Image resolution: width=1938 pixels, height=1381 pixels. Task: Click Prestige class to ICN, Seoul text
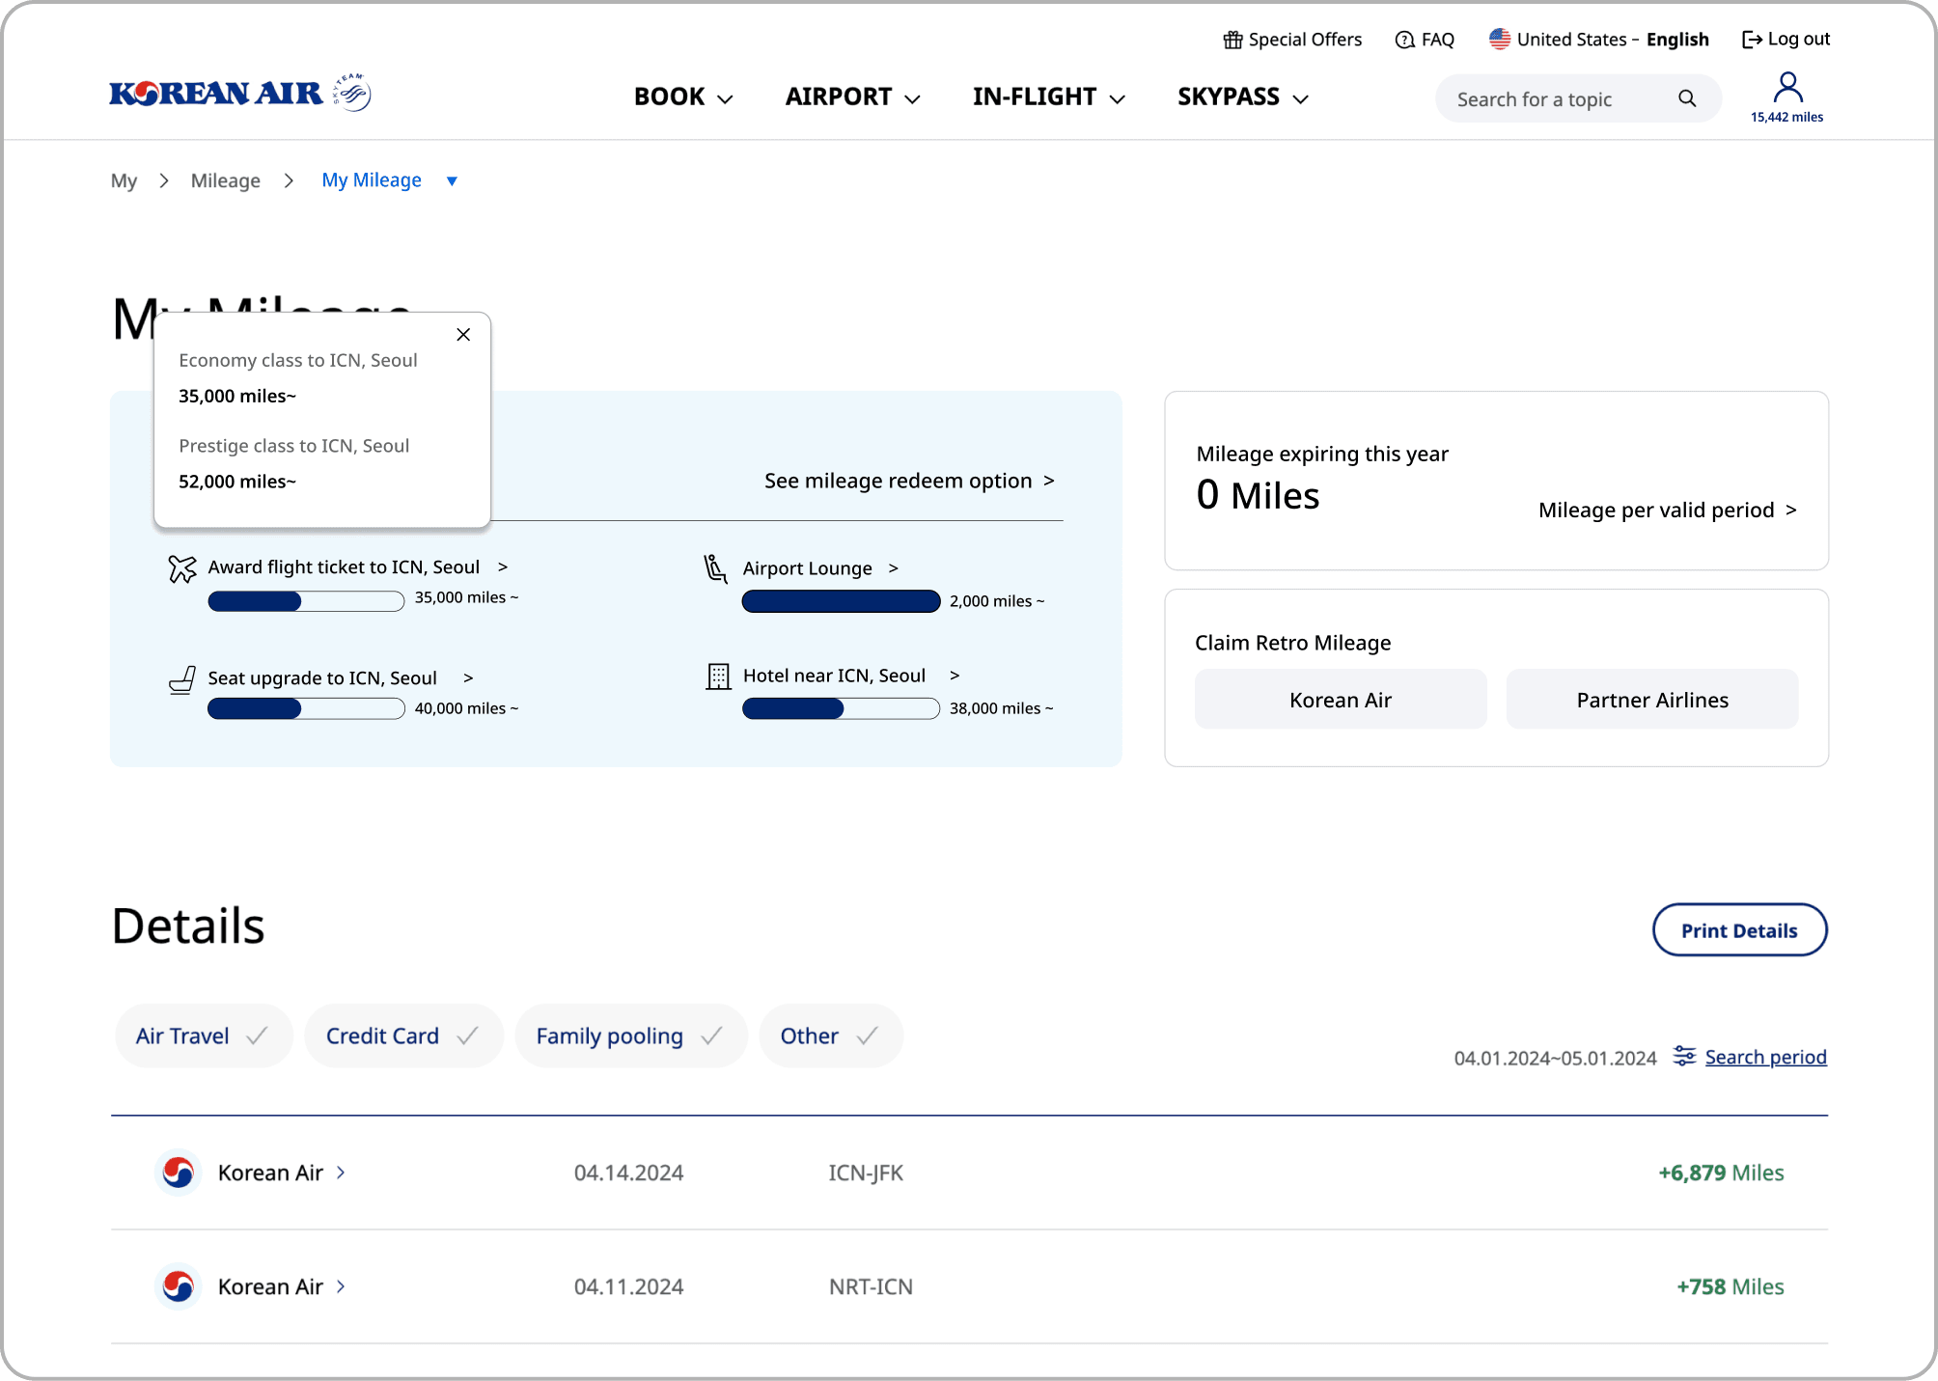(x=293, y=446)
